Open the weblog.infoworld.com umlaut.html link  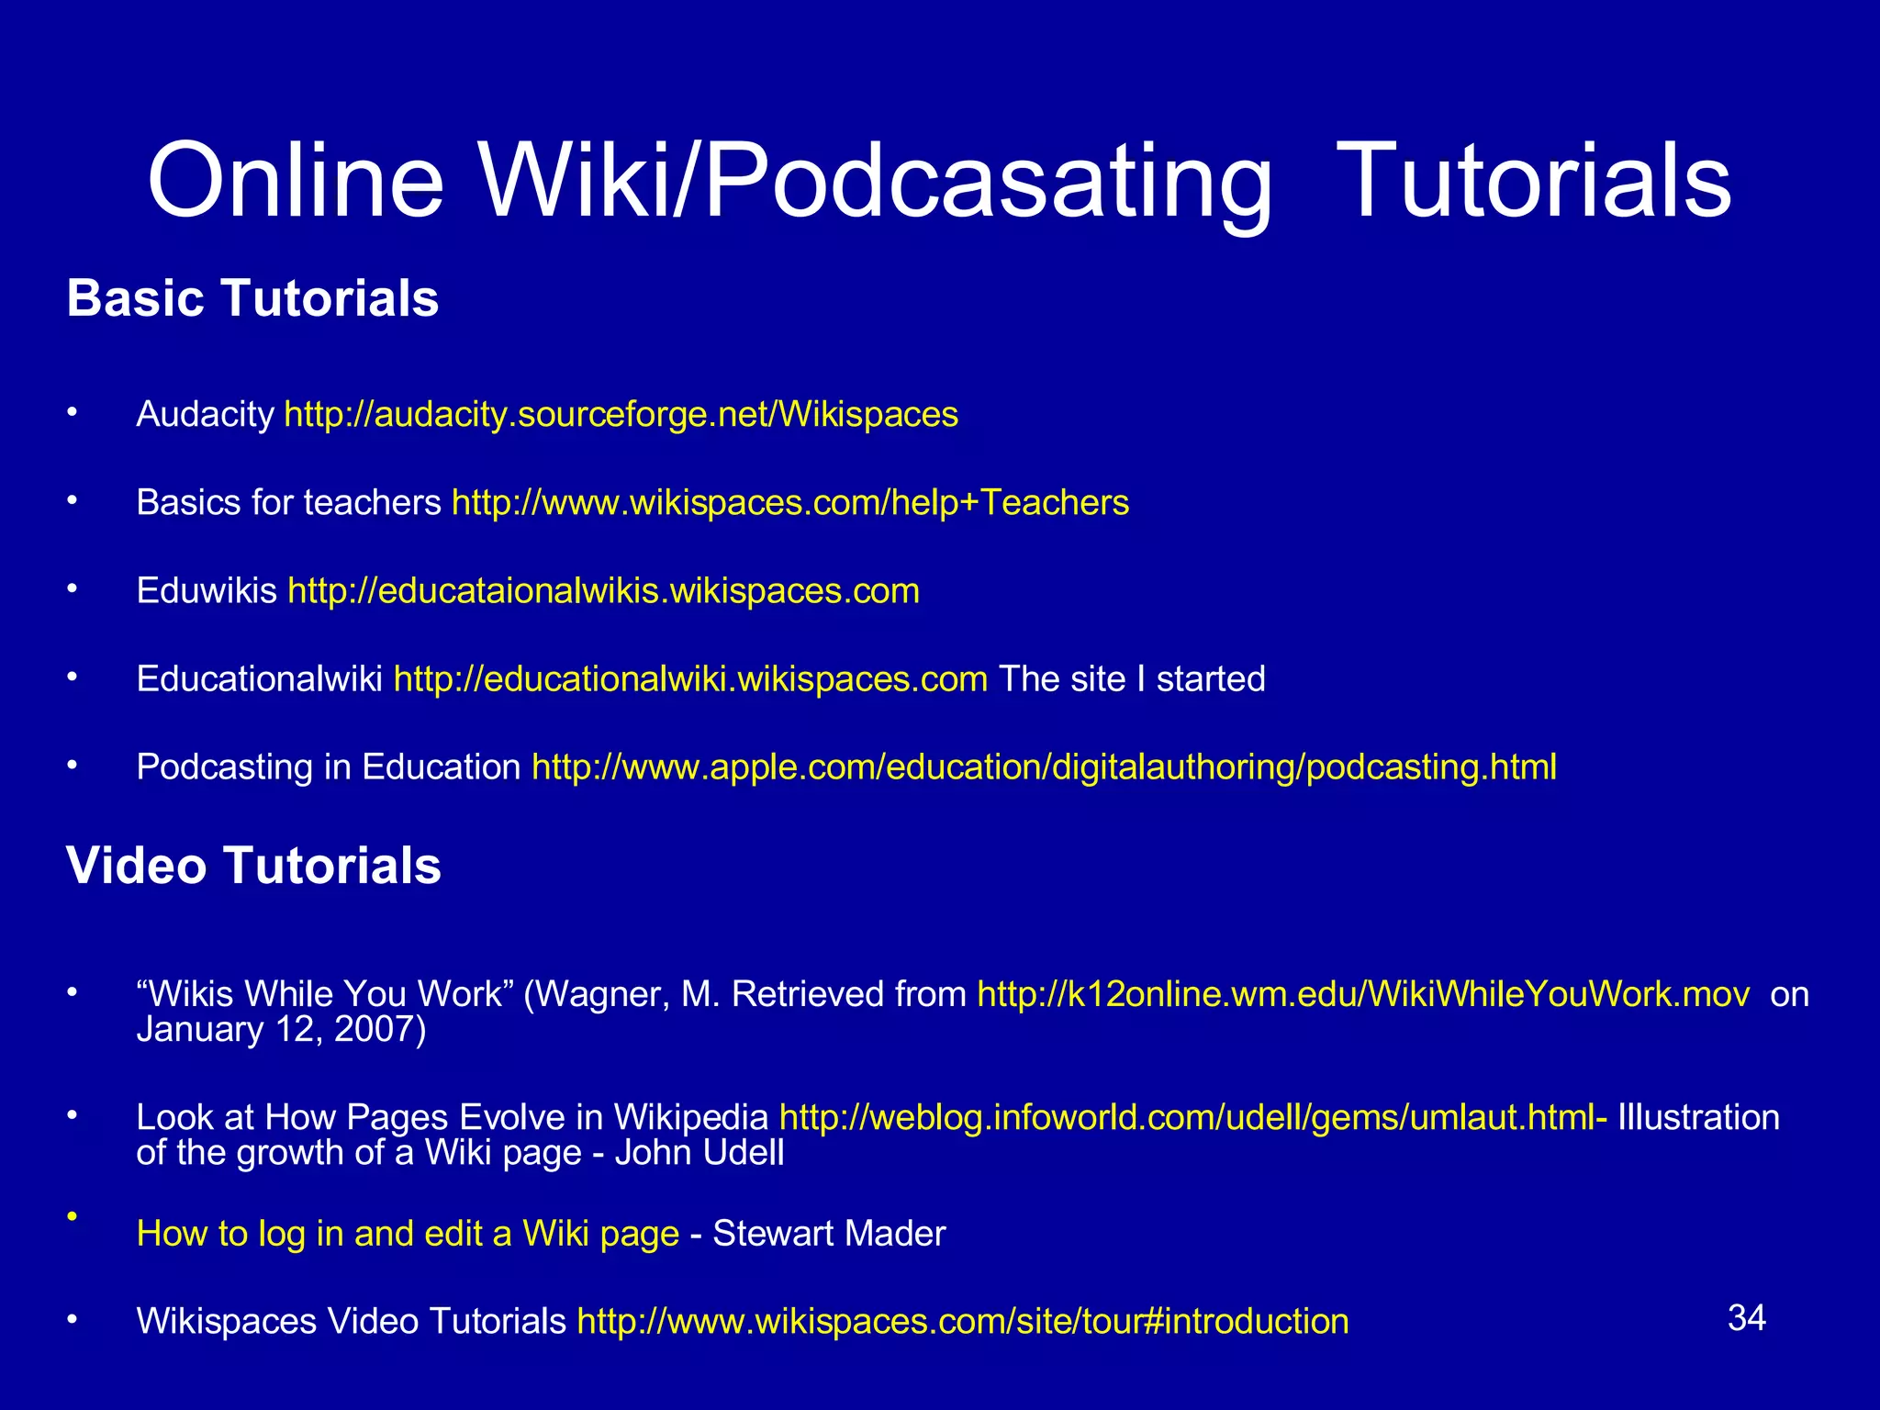tap(1193, 1118)
